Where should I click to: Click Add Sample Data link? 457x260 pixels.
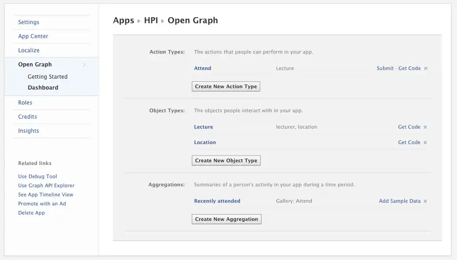pyautogui.click(x=399, y=201)
